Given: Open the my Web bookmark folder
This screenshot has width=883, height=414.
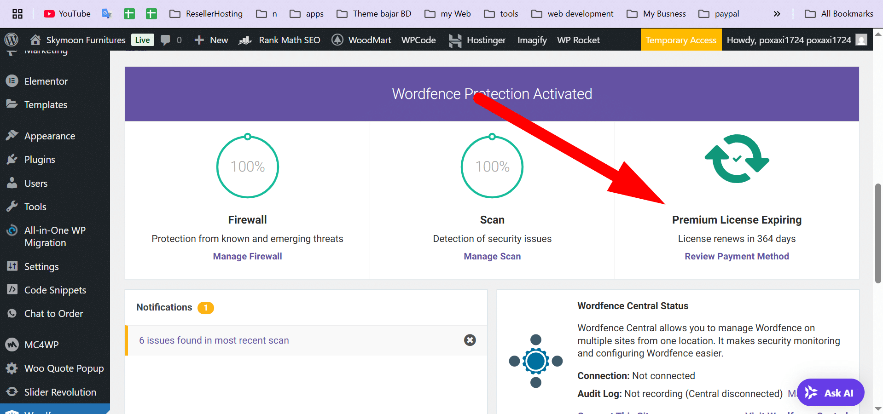Looking at the screenshot, I should click(x=448, y=14).
